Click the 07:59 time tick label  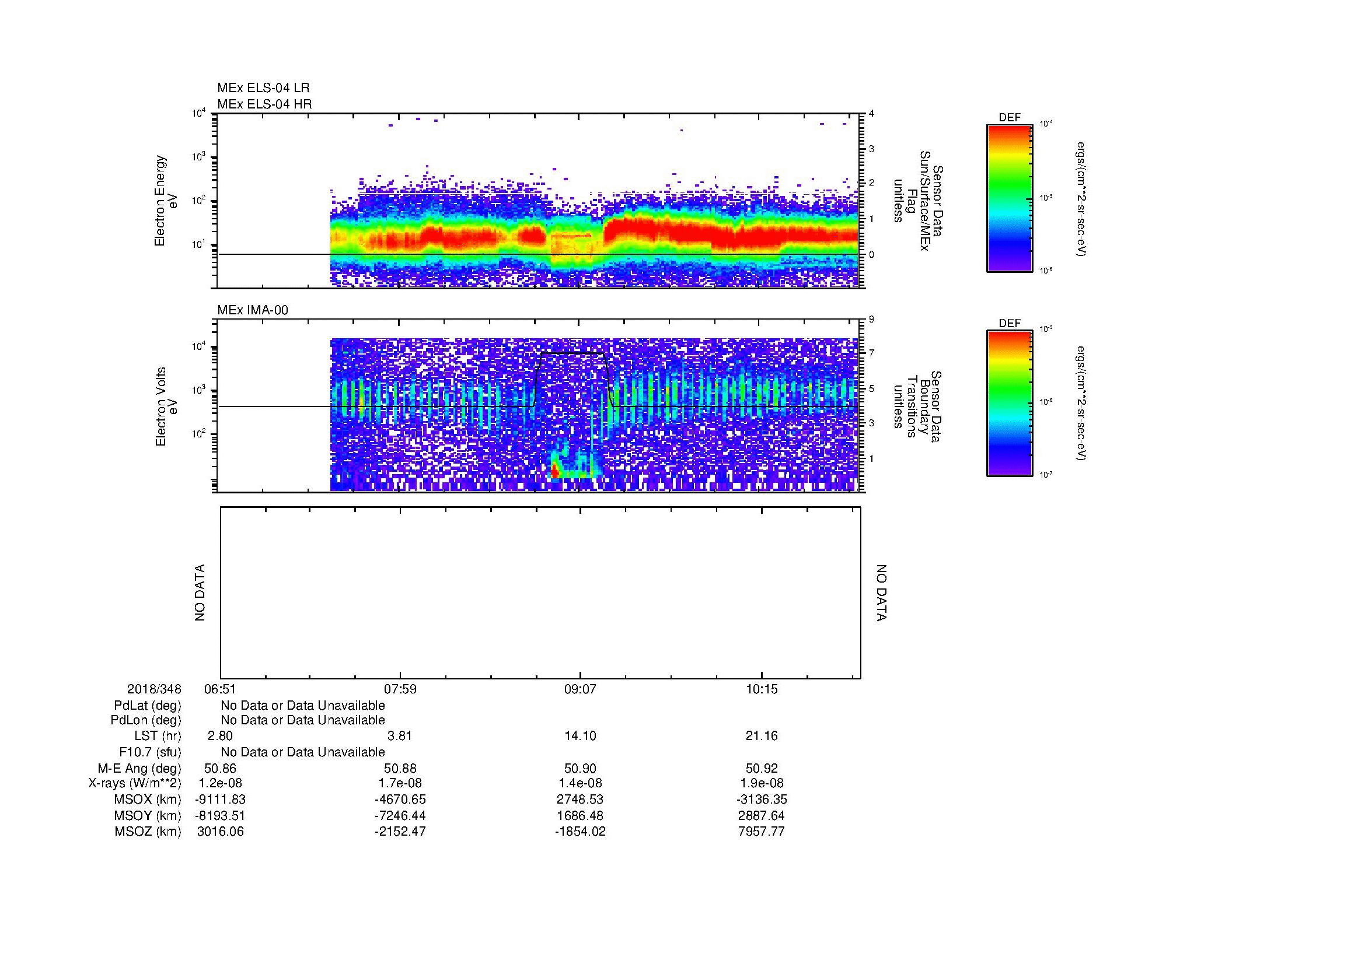pos(400,689)
